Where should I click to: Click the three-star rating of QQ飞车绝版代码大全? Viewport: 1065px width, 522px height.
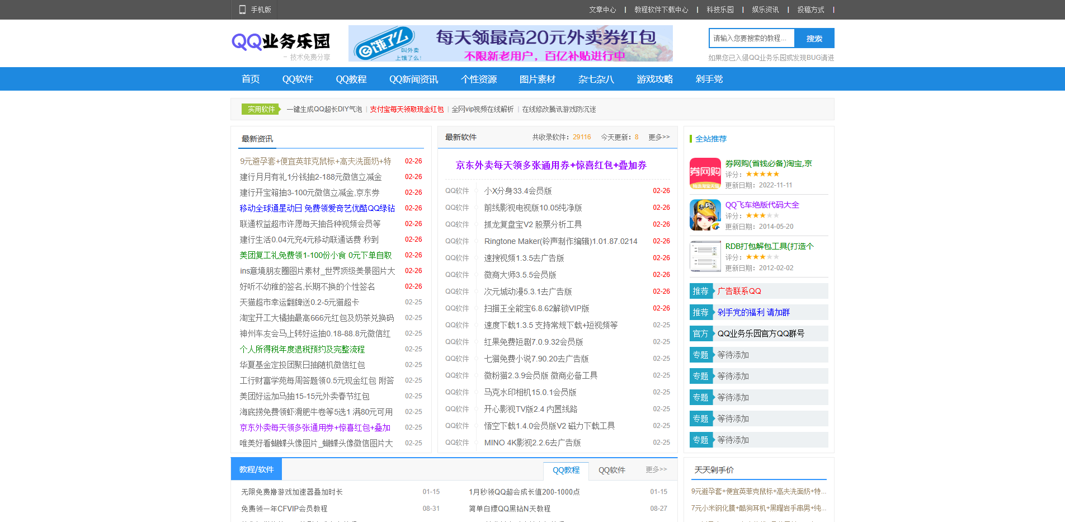pyautogui.click(x=762, y=215)
